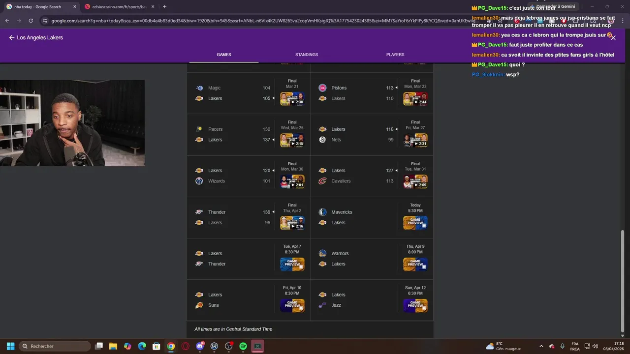This screenshot has height=354, width=630.
Task: Play the Pistons vs Lakers 2:44 highlight video
Action: tap(415, 99)
